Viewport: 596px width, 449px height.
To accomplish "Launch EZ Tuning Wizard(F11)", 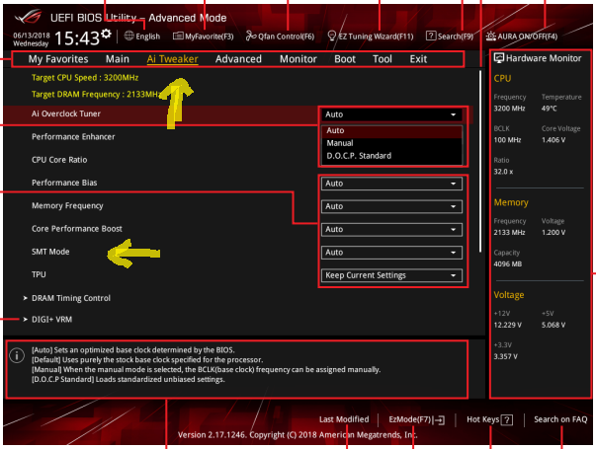I will [x=371, y=37].
